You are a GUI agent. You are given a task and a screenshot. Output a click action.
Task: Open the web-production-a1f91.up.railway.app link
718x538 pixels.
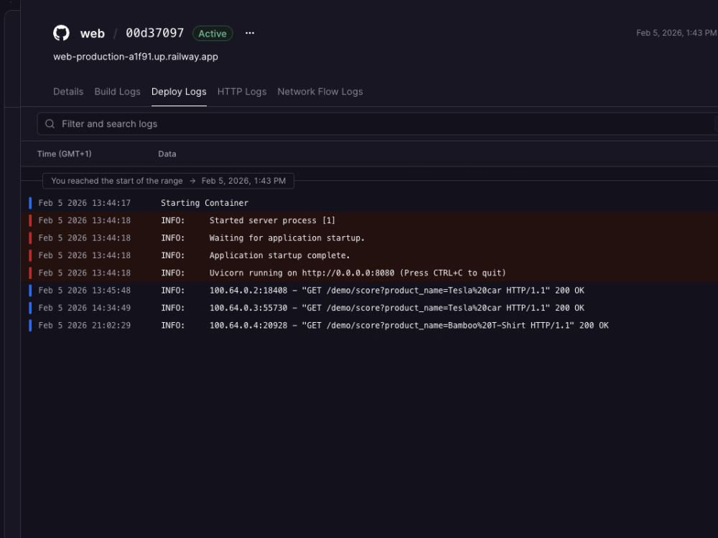pyautogui.click(x=136, y=57)
